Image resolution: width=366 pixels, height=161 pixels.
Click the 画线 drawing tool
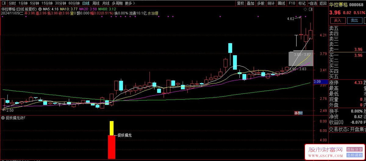[x=281, y=3]
